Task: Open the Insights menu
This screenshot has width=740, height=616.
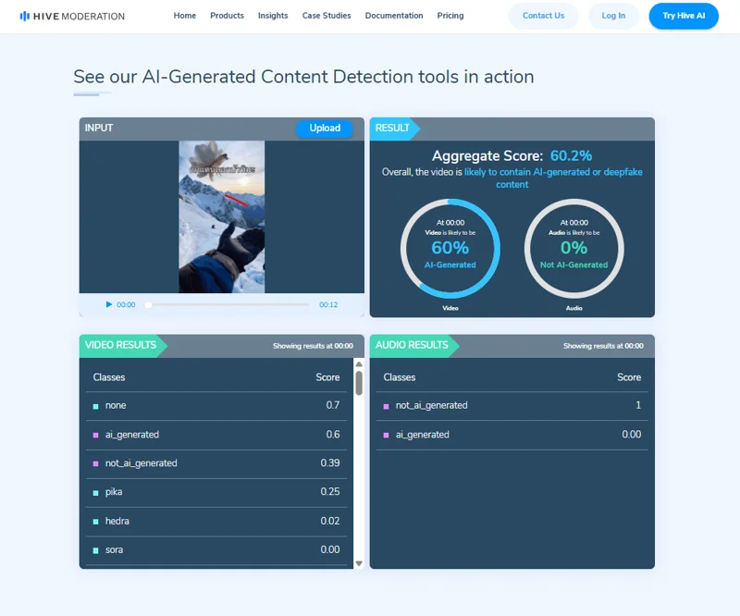Action: pyautogui.click(x=273, y=16)
